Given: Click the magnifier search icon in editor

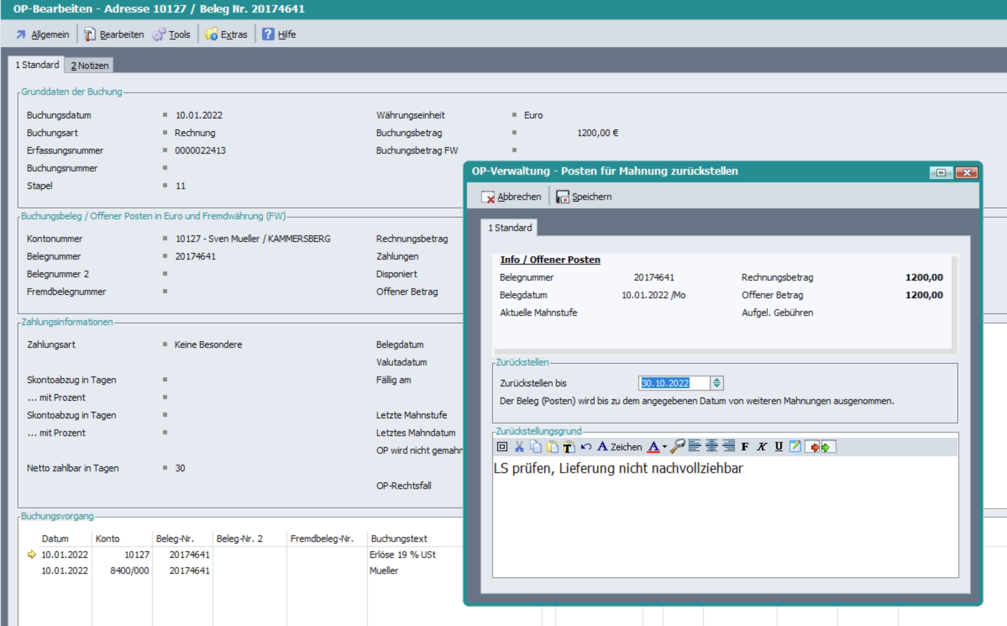Looking at the screenshot, I should (x=677, y=447).
